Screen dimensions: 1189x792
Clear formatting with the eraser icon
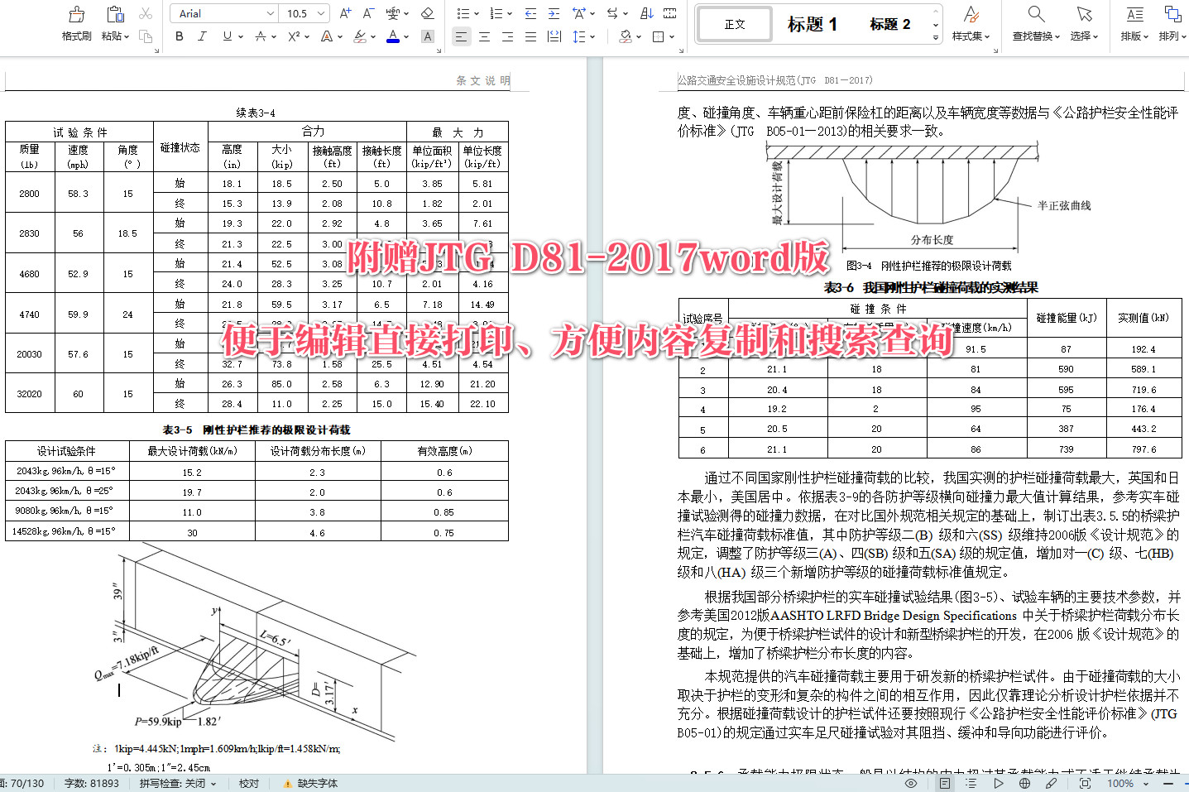coord(427,12)
